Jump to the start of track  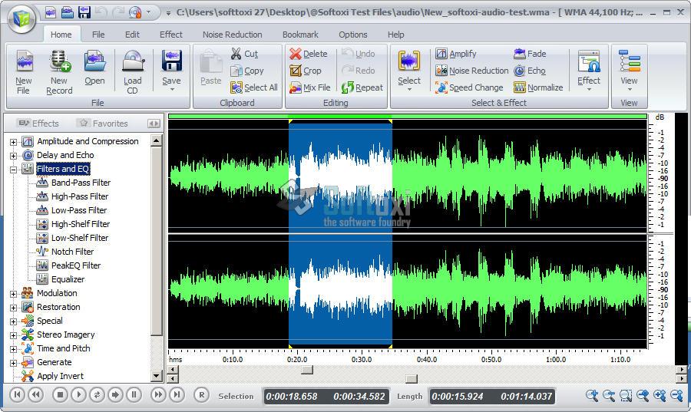17,395
